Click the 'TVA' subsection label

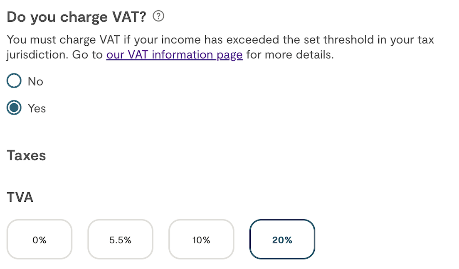(20, 197)
